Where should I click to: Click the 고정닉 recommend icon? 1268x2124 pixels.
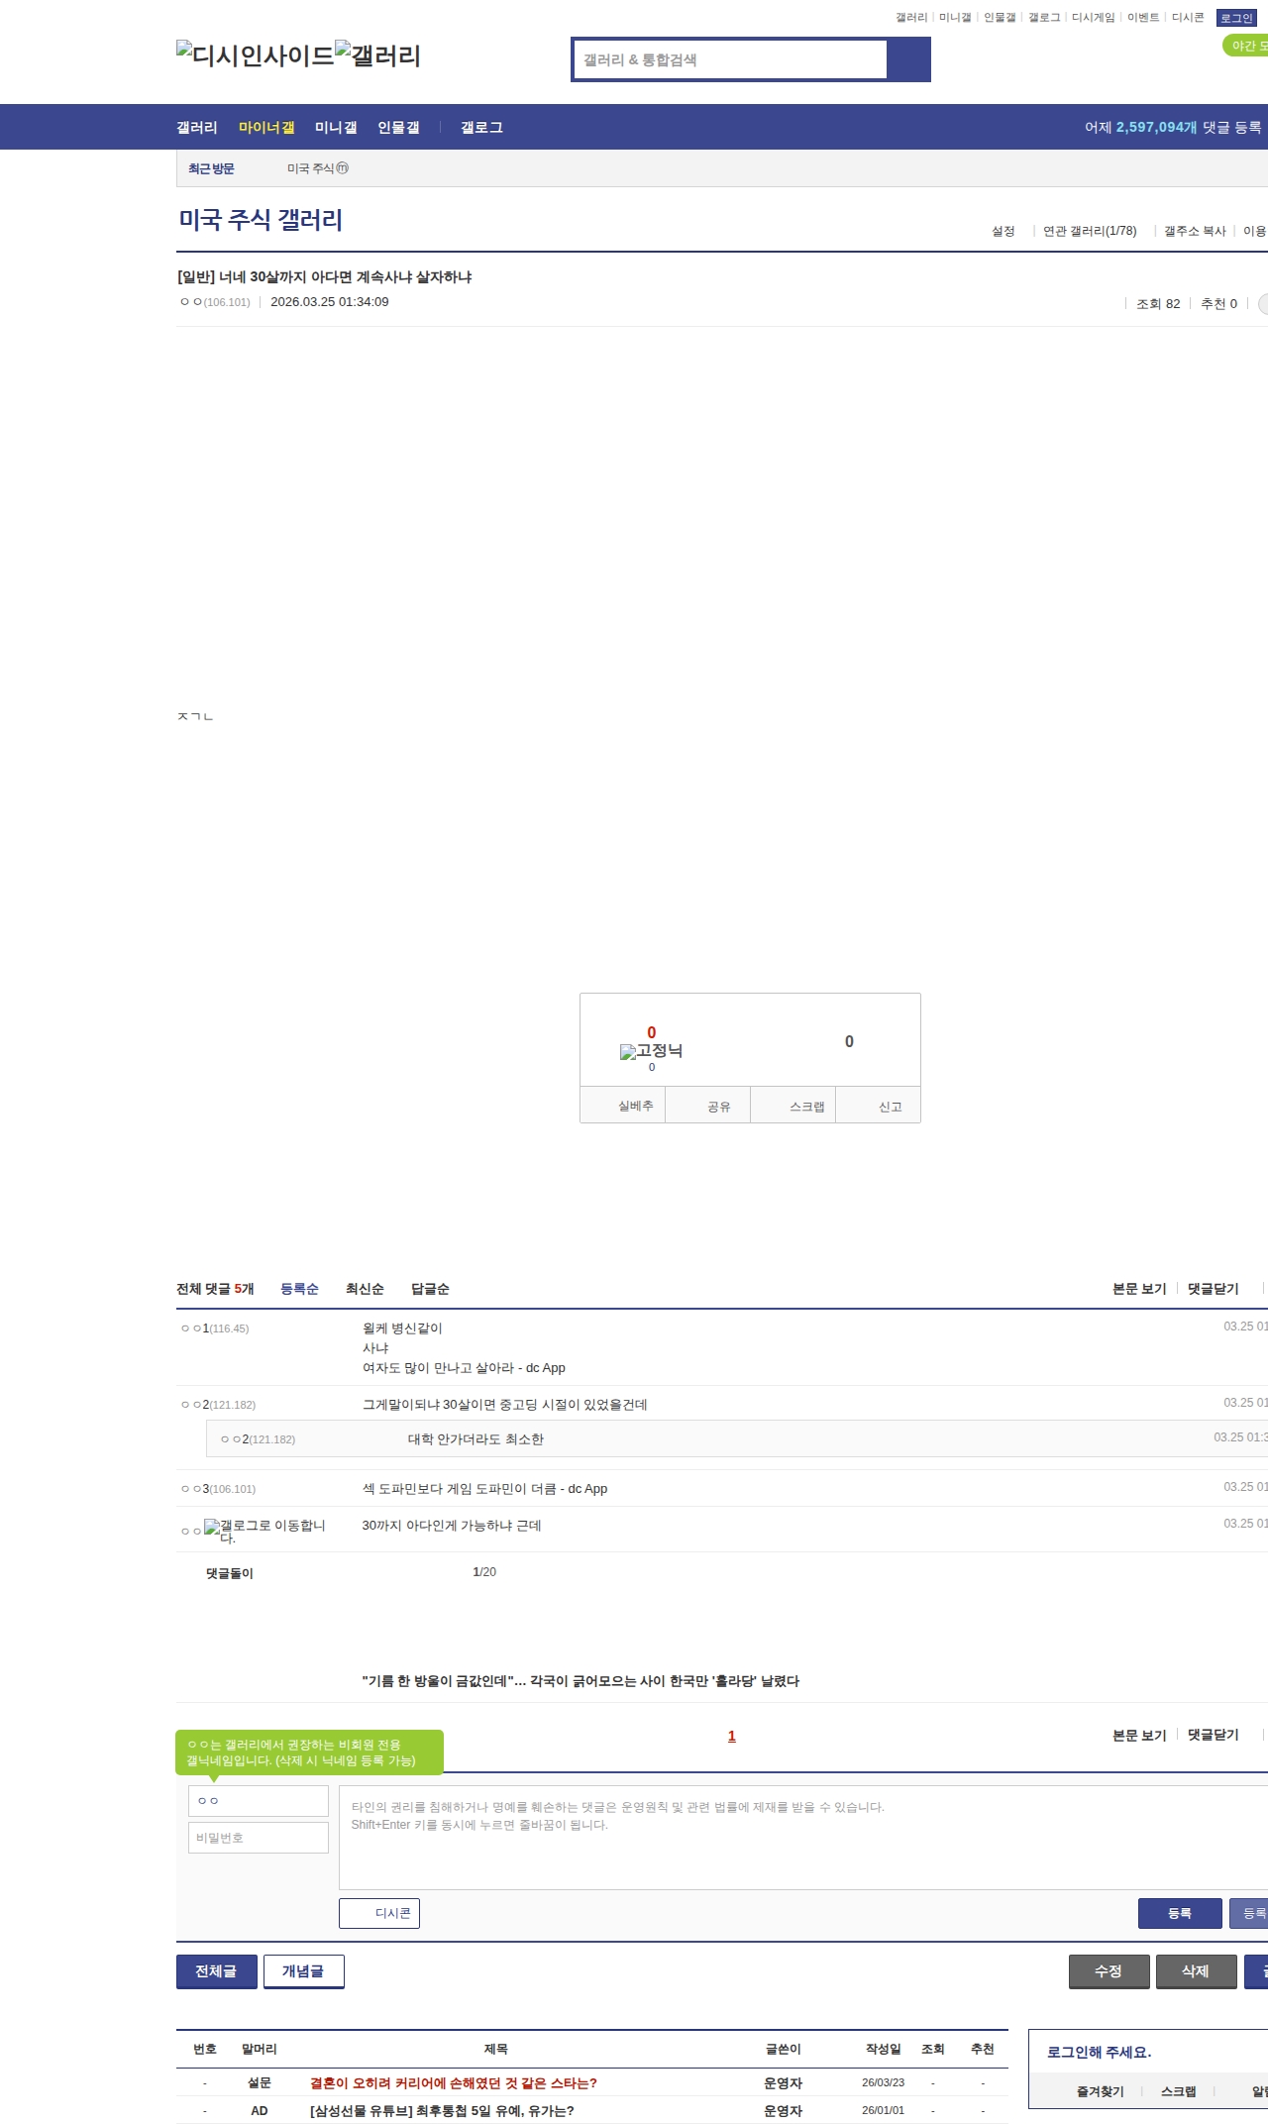tap(651, 1051)
